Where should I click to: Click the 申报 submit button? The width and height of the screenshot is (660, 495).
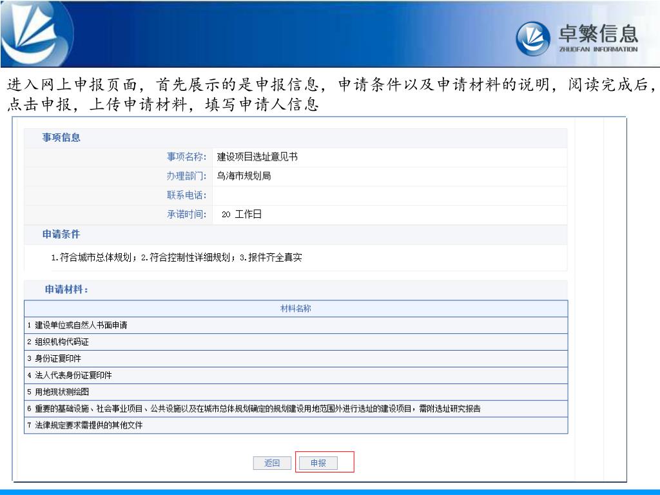318,463
